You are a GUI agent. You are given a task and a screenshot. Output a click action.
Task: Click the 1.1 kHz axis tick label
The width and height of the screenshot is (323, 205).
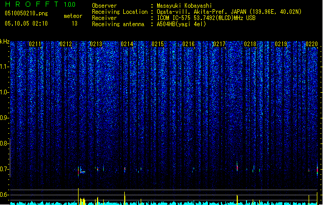tap(4, 67)
